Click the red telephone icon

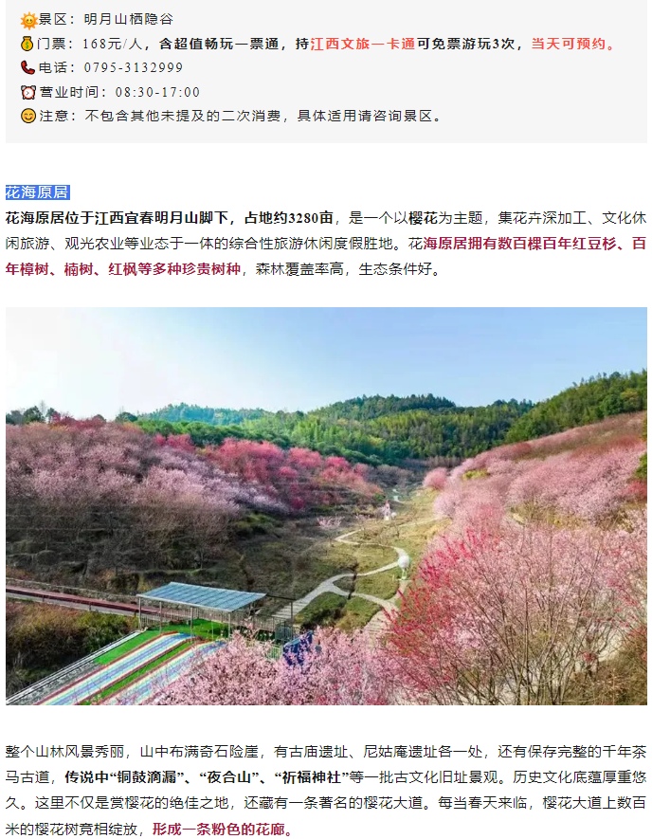[x=27, y=67]
